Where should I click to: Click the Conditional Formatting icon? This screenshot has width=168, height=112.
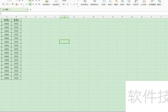pos(85,1)
